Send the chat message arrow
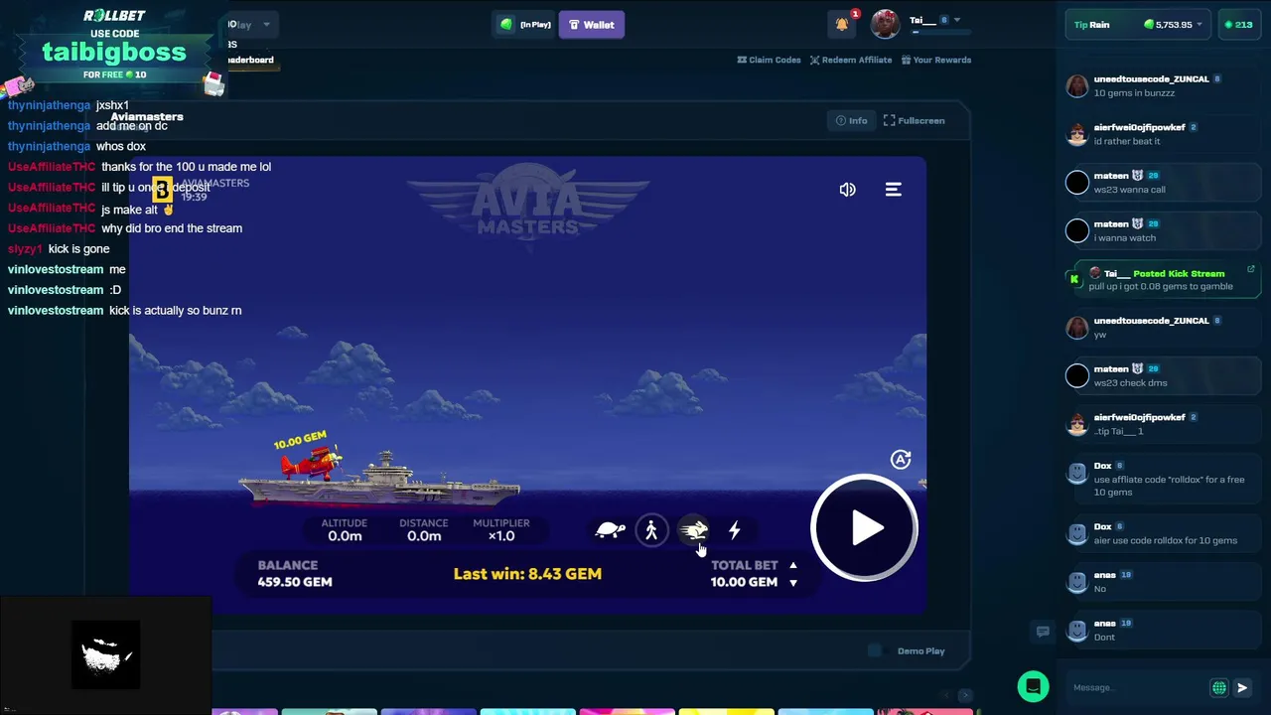 pyautogui.click(x=1242, y=687)
